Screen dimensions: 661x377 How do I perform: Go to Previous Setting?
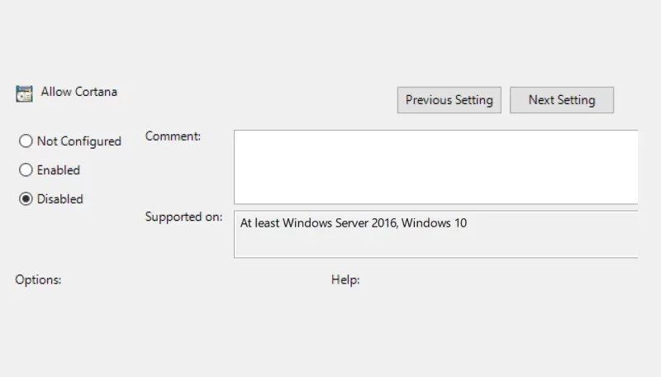(x=449, y=100)
